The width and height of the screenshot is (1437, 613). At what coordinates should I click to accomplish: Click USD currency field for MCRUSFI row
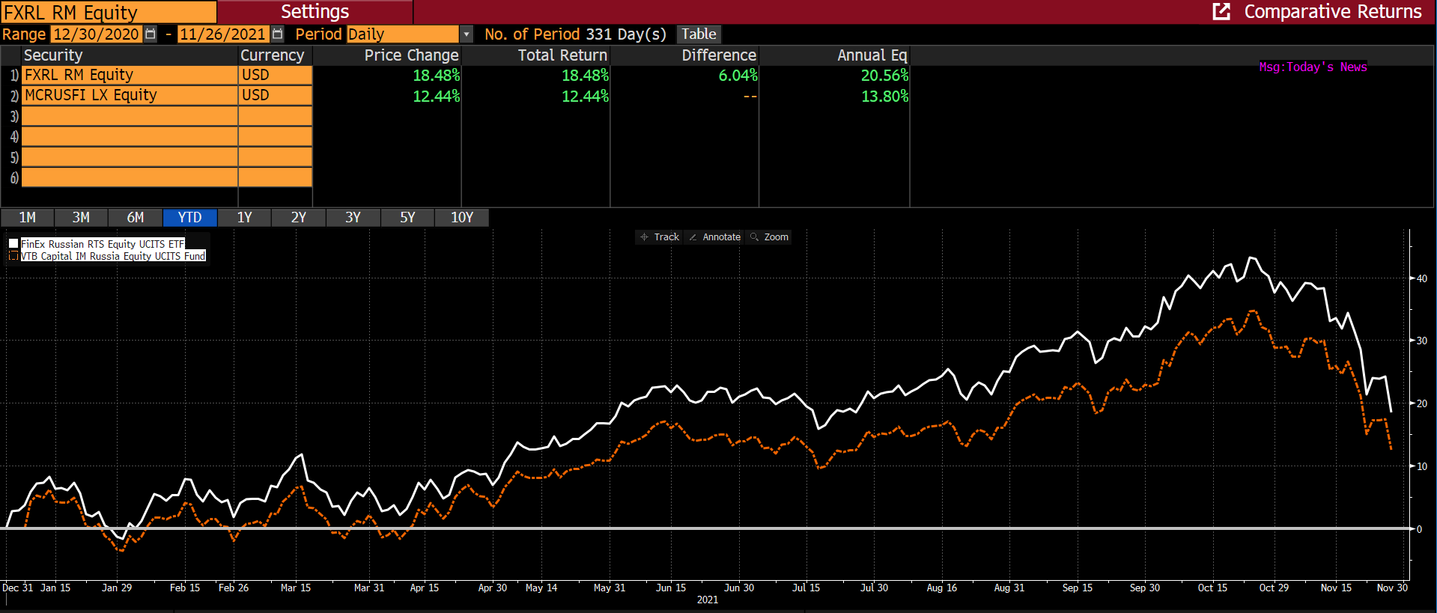pyautogui.click(x=276, y=95)
